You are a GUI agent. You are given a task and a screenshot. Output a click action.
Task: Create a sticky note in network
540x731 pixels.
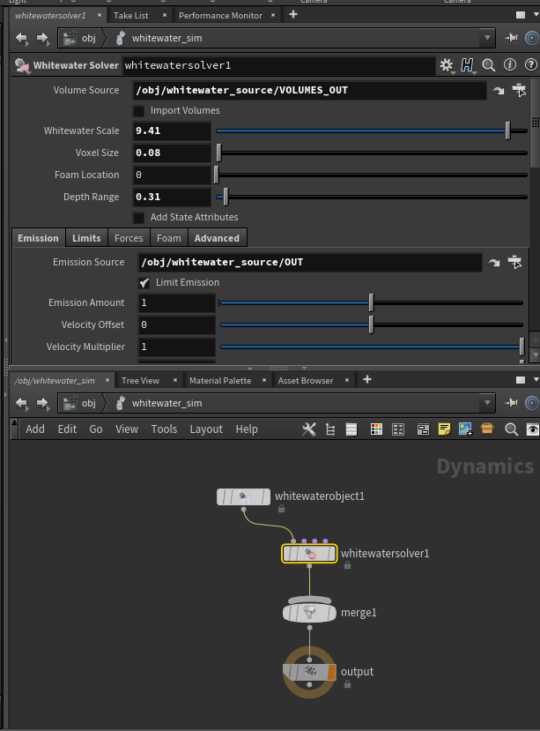(x=444, y=429)
